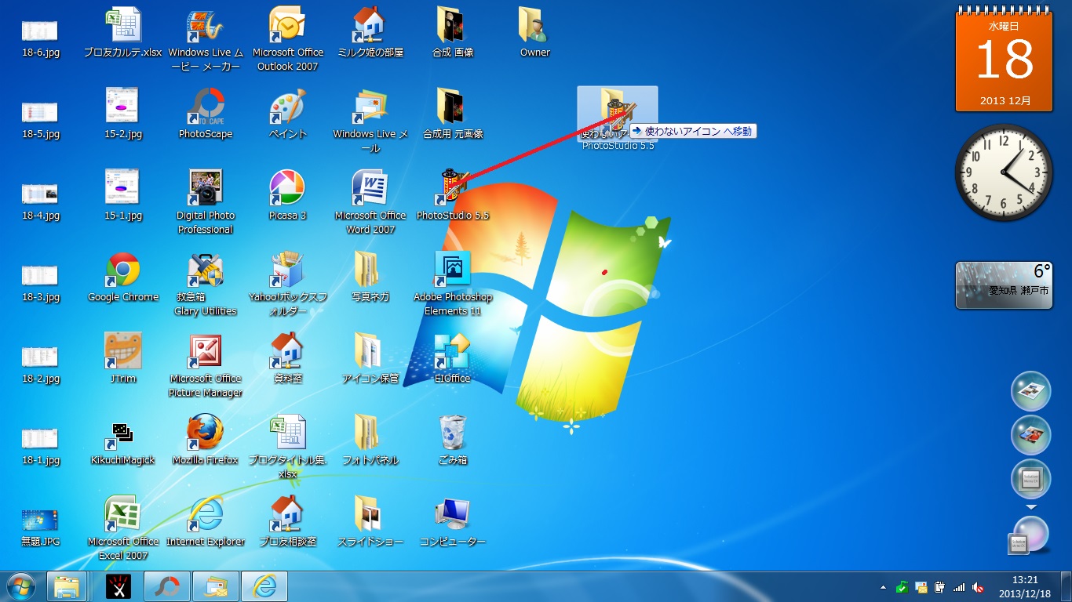Click the analog clock gadget
This screenshot has height=602, width=1072.
coord(1004,172)
